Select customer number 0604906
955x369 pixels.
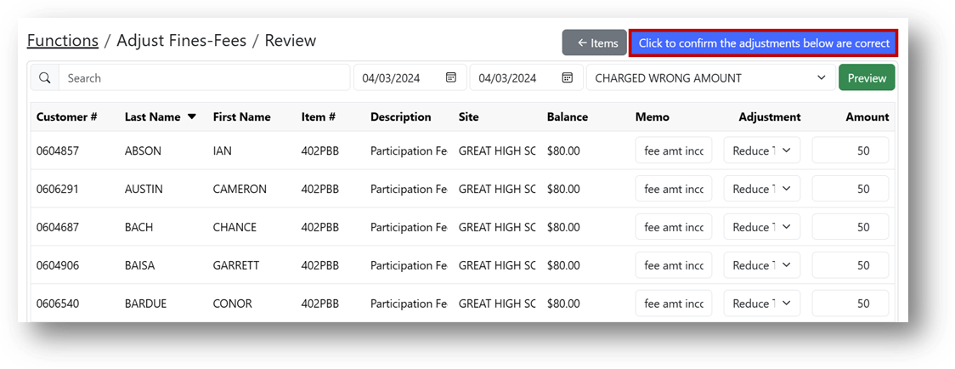(58, 265)
